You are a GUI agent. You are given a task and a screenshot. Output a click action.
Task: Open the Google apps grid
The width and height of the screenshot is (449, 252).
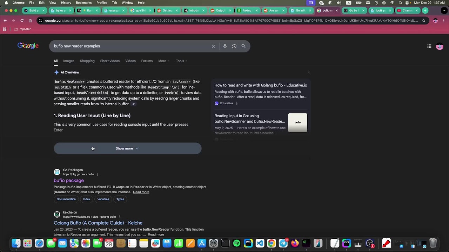[429, 46]
